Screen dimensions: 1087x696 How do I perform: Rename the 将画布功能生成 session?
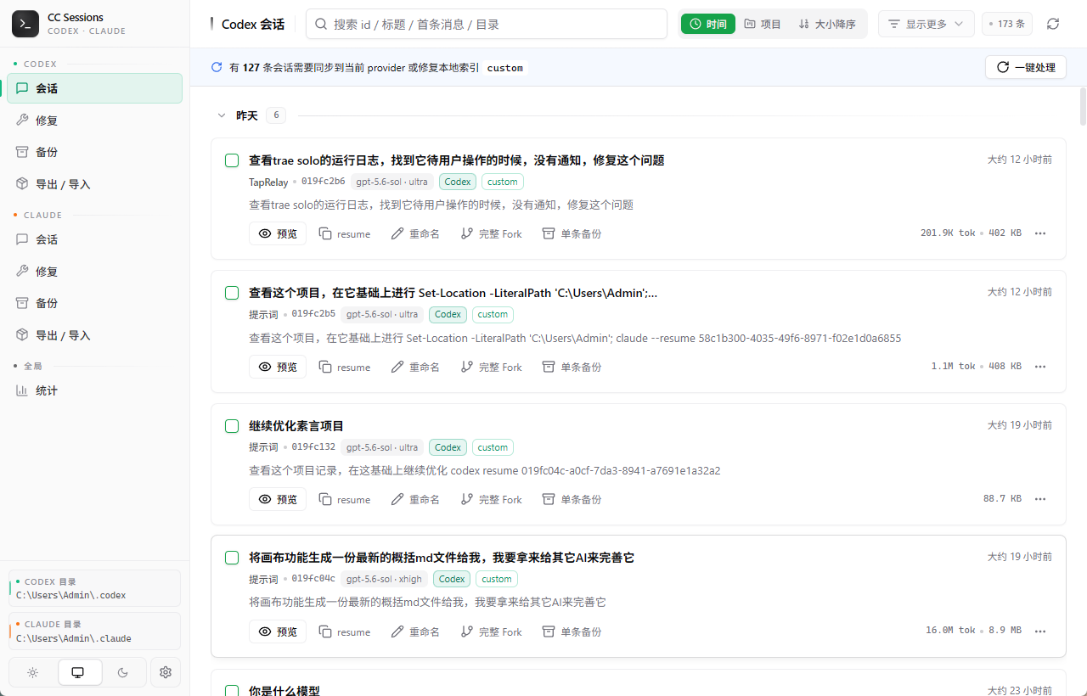click(x=415, y=631)
